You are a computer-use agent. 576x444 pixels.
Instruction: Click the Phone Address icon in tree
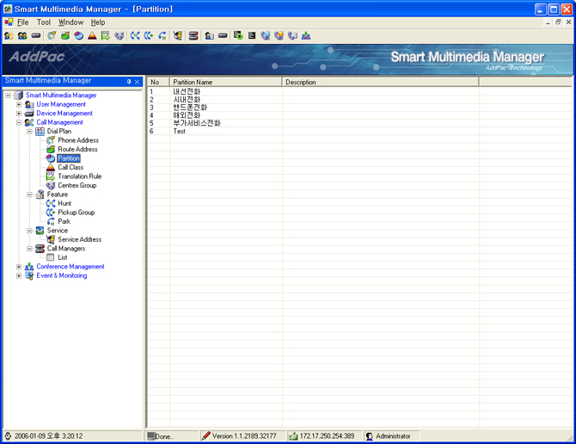(51, 140)
